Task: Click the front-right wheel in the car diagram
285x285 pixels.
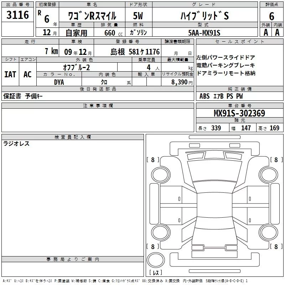Action: click(266, 173)
